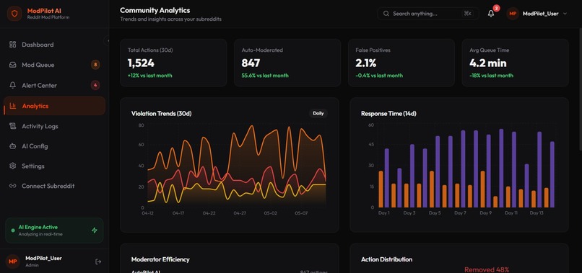Open the Settings menu item

pyautogui.click(x=55, y=166)
